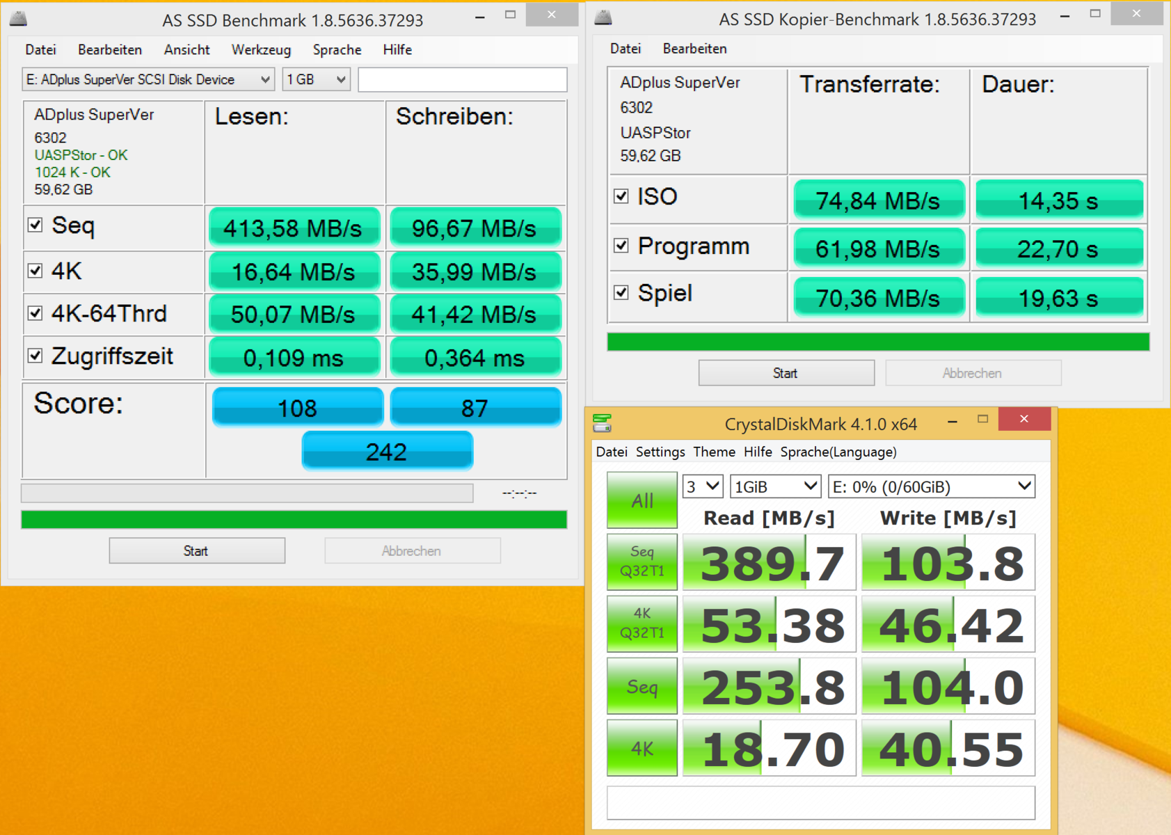Open Bearbeiten menu in Kopier-Benchmark window
Screen dimensions: 1171x835
[694, 49]
